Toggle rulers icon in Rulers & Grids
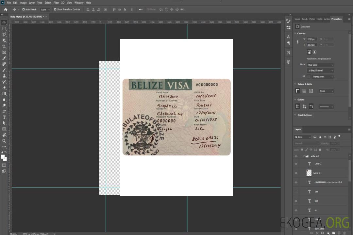 [x=297, y=91]
